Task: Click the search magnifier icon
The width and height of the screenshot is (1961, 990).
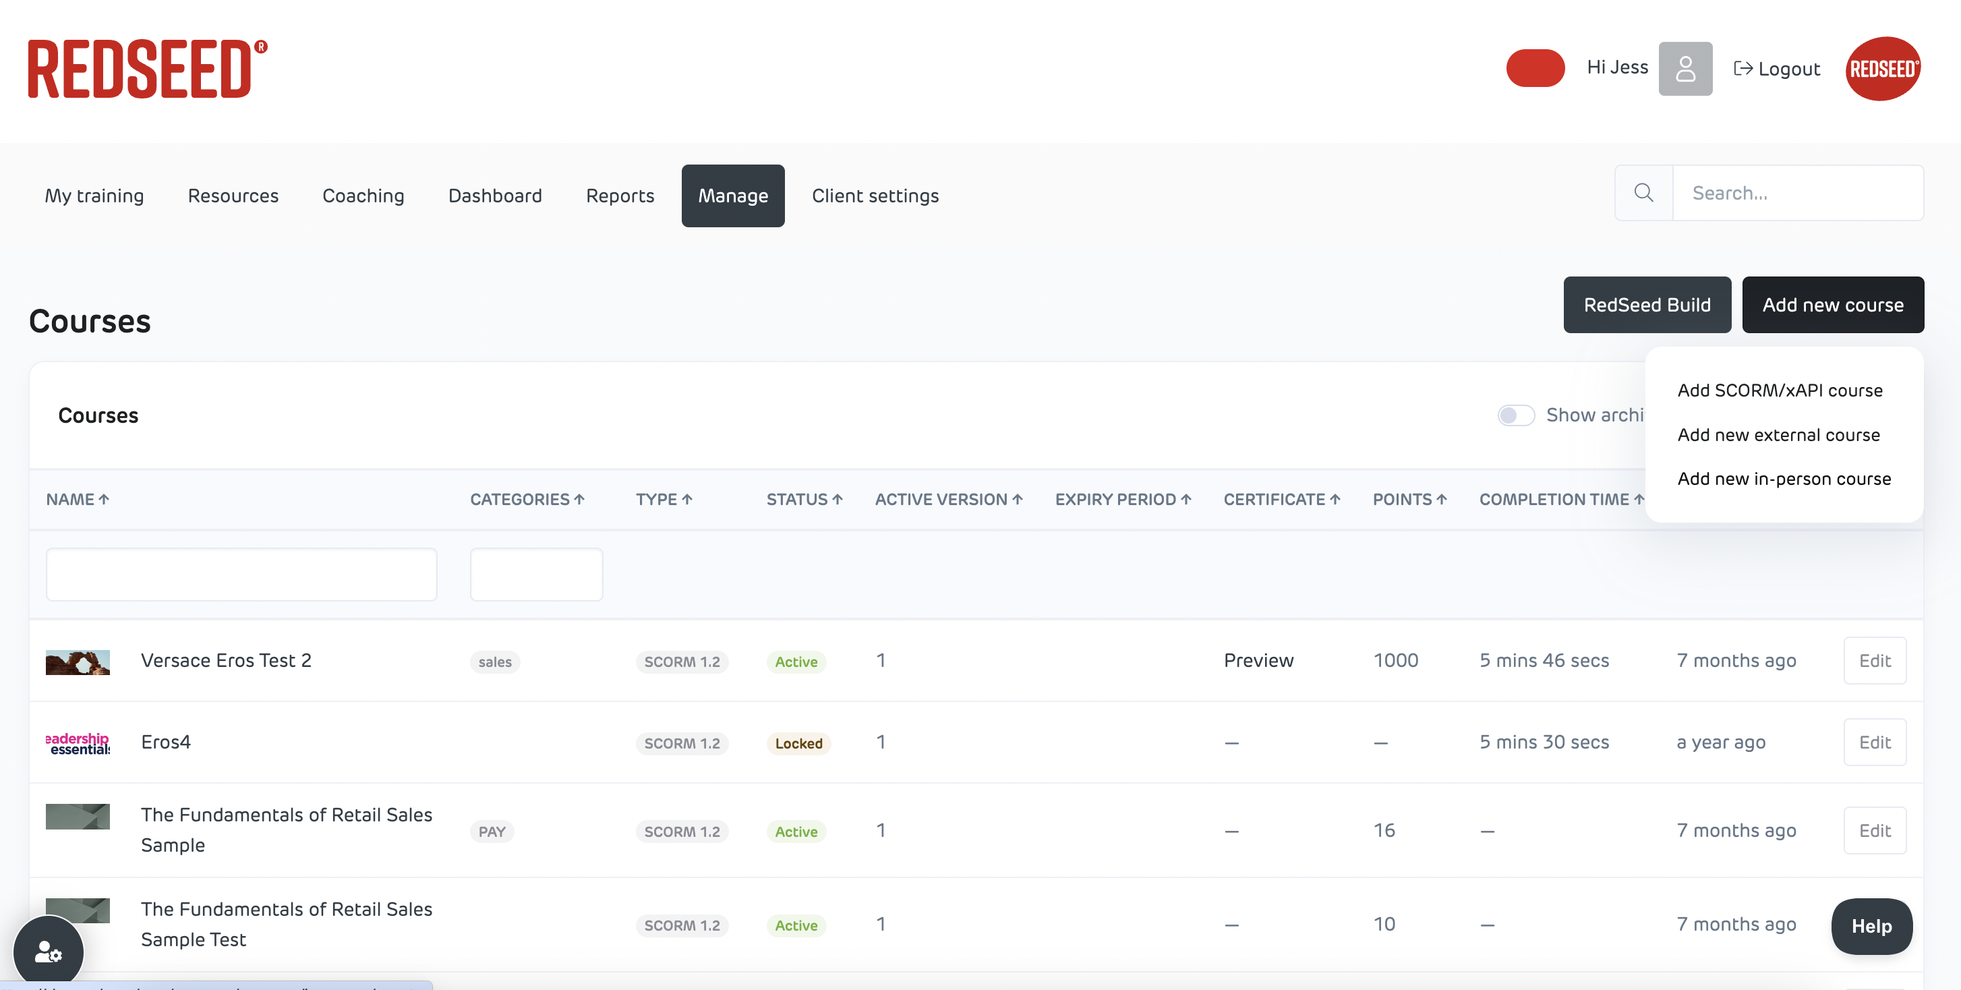Action: tap(1643, 193)
